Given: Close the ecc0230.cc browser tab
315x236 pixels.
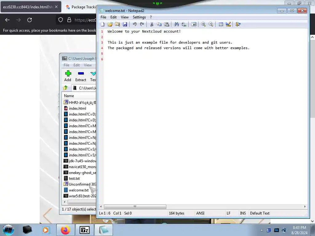Looking at the screenshot, I should [x=57, y=7].
